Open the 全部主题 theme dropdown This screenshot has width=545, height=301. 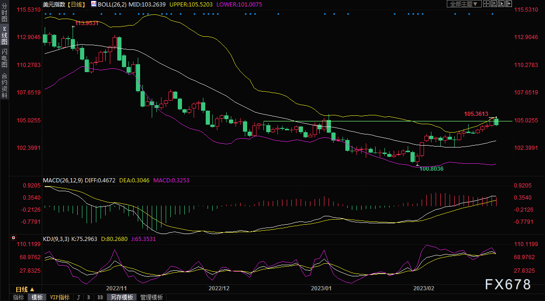tap(463, 4)
